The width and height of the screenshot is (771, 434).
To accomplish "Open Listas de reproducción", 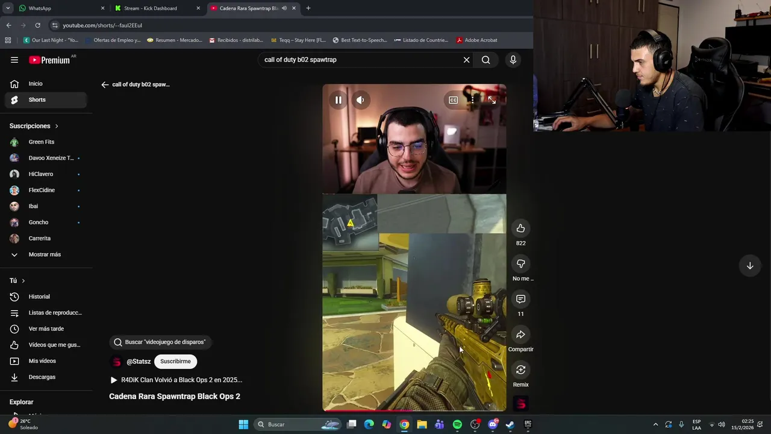I will (46, 313).
